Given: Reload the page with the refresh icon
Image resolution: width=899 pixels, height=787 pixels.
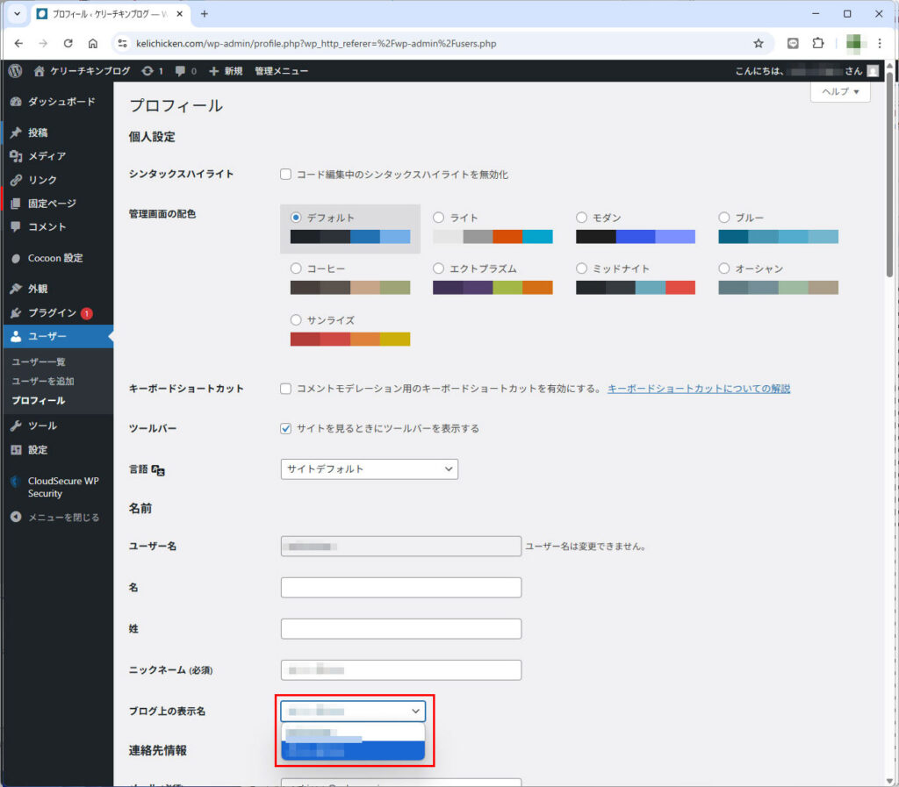Looking at the screenshot, I should 68,43.
